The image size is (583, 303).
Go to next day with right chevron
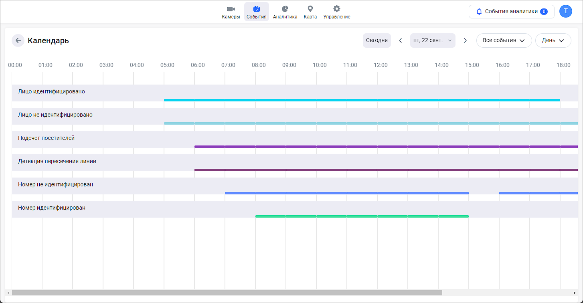[465, 40]
